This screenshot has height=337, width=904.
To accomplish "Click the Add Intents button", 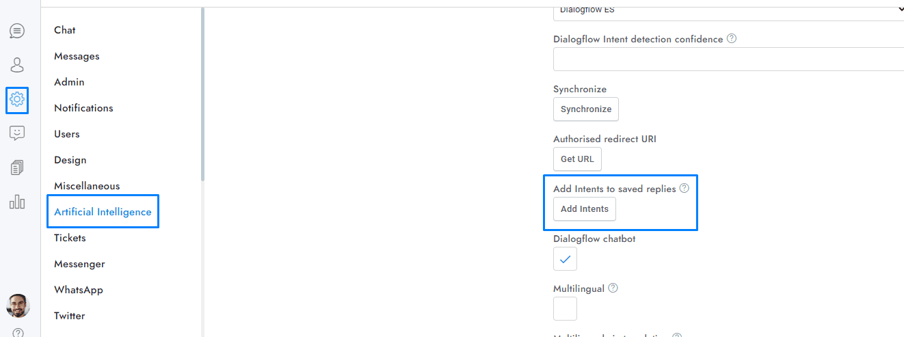I will click(585, 209).
